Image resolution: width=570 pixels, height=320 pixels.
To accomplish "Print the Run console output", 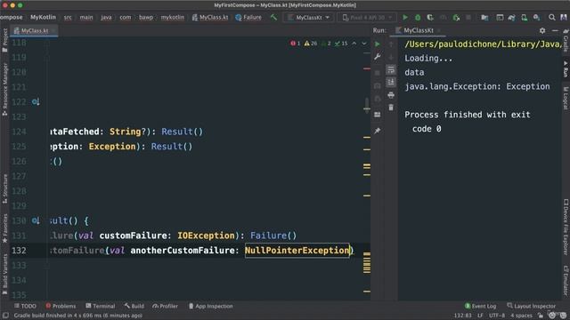I will [391, 95].
